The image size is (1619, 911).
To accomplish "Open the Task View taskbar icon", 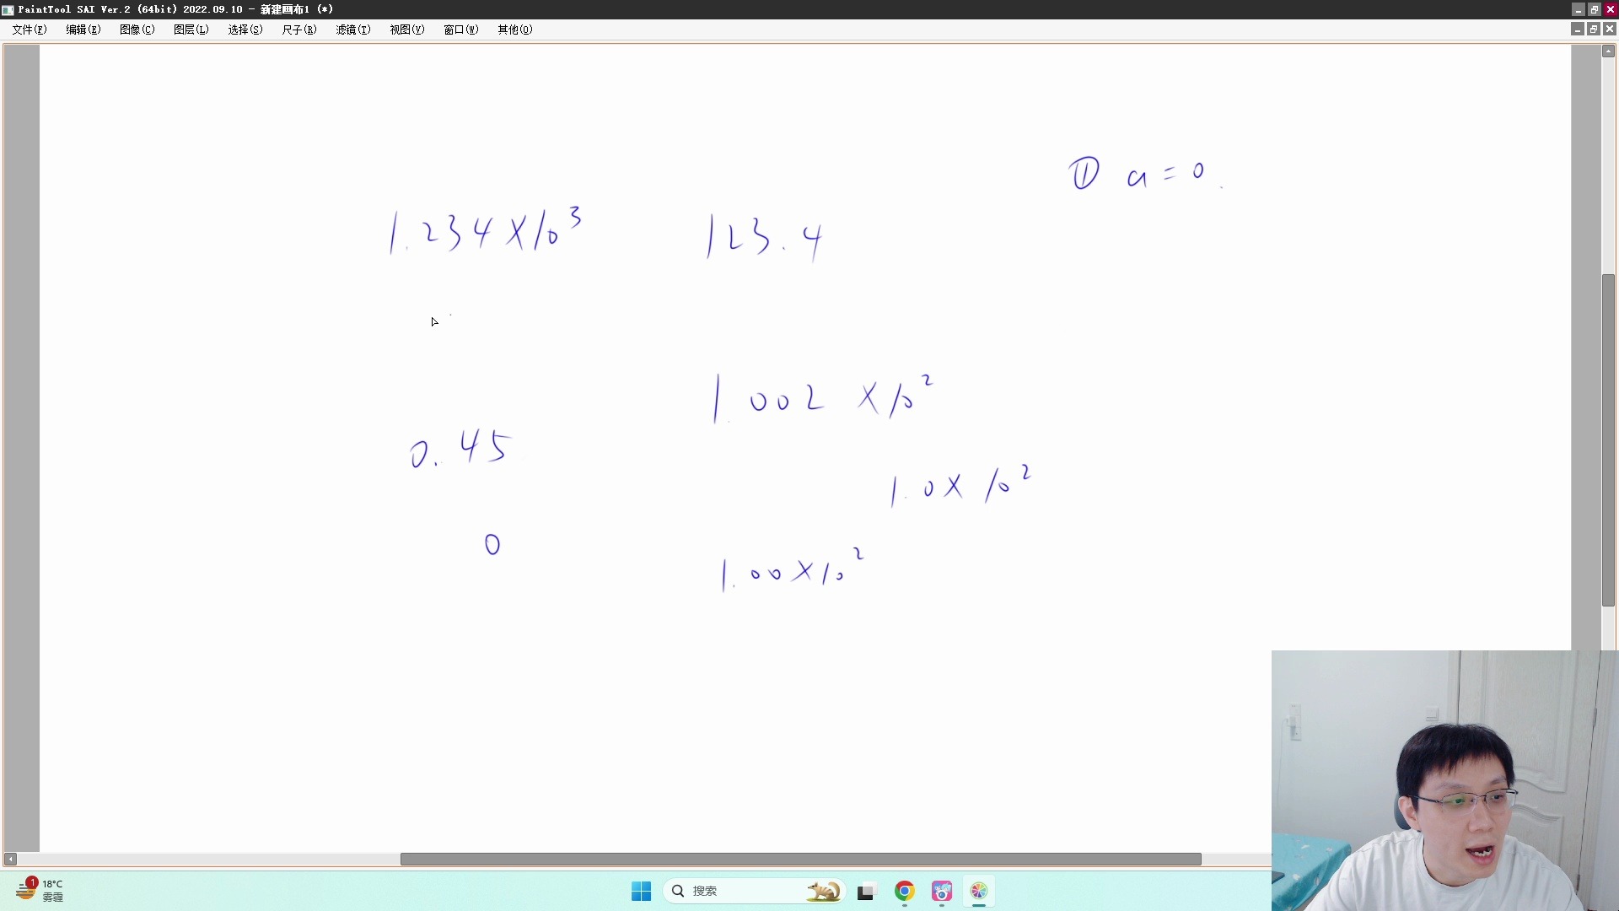I will tap(866, 891).
